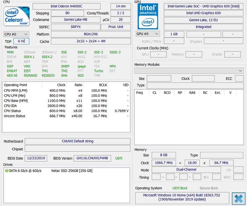Click the µCU 2E value

(121, 20)
